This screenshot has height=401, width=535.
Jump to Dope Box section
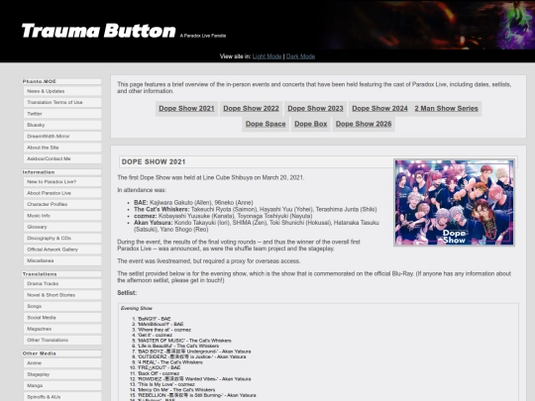[x=311, y=124]
